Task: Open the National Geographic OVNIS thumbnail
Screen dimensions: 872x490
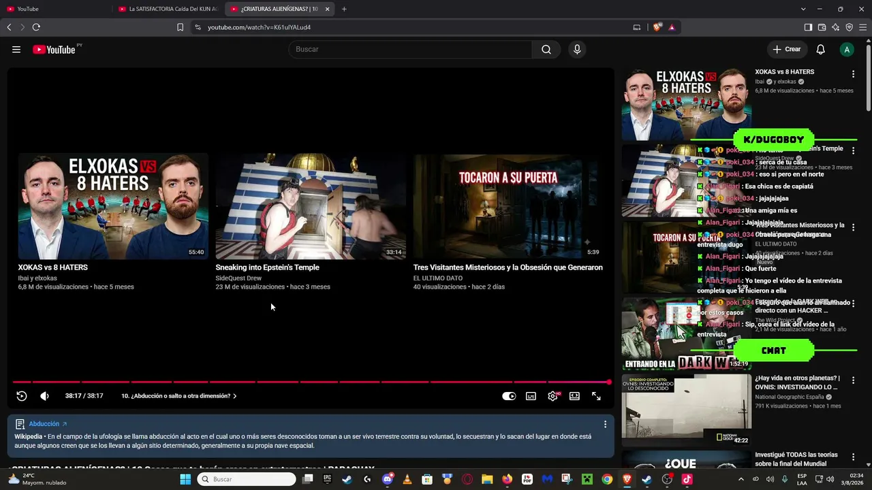Action: pos(686,410)
